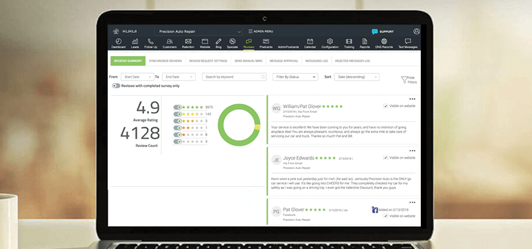Open options menu for Joyce Edwards review

click(413, 151)
